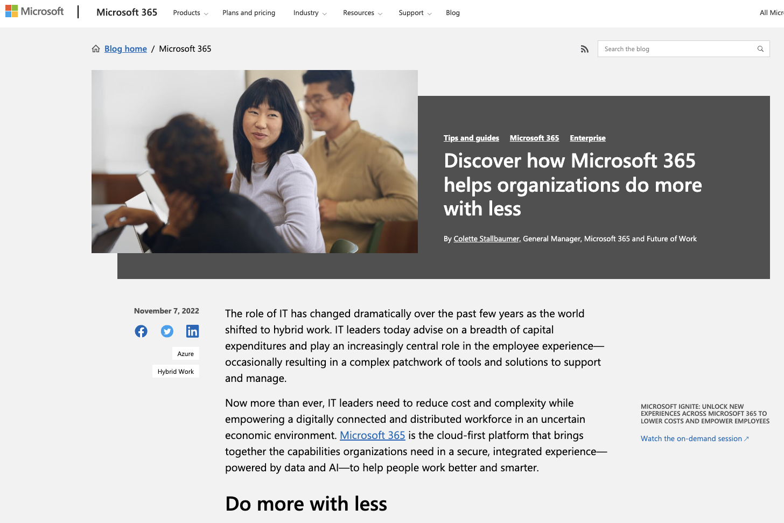Screen dimensions: 784x523
Task: Open the All Microsoft menu
Action: pyautogui.click(x=772, y=13)
